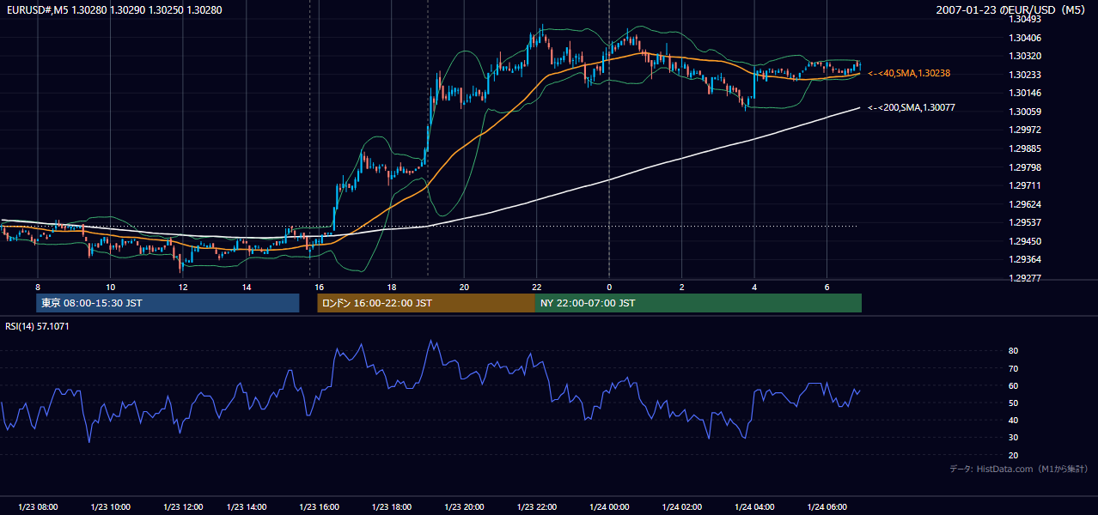
Task: Select the white 200 SMA label 1.30077
Action: pyautogui.click(x=912, y=108)
